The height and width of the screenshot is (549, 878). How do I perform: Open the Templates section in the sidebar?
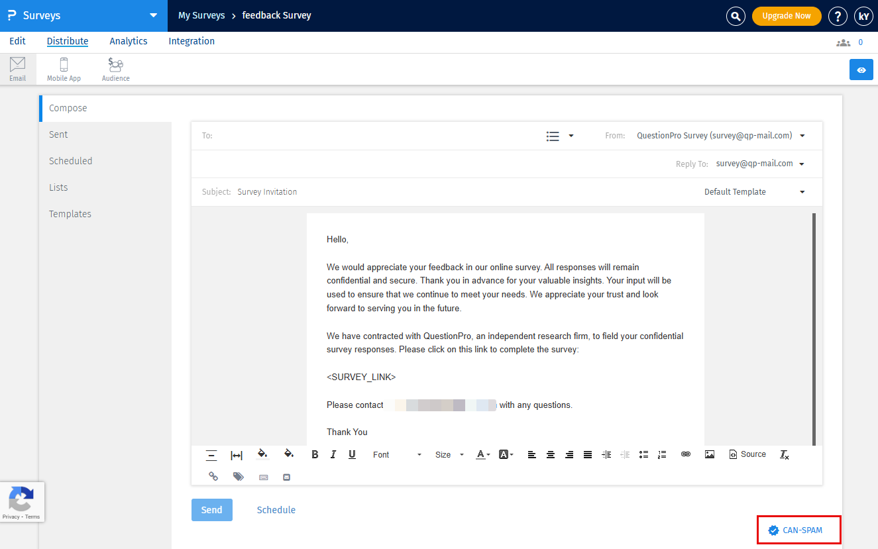click(70, 213)
